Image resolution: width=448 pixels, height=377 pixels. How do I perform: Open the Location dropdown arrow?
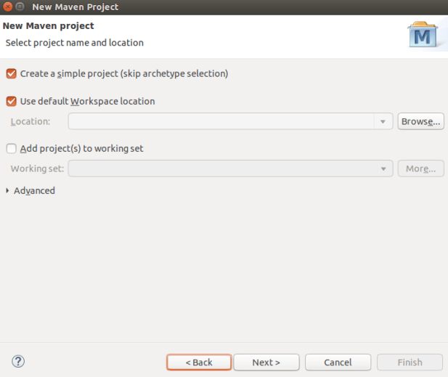[383, 121]
